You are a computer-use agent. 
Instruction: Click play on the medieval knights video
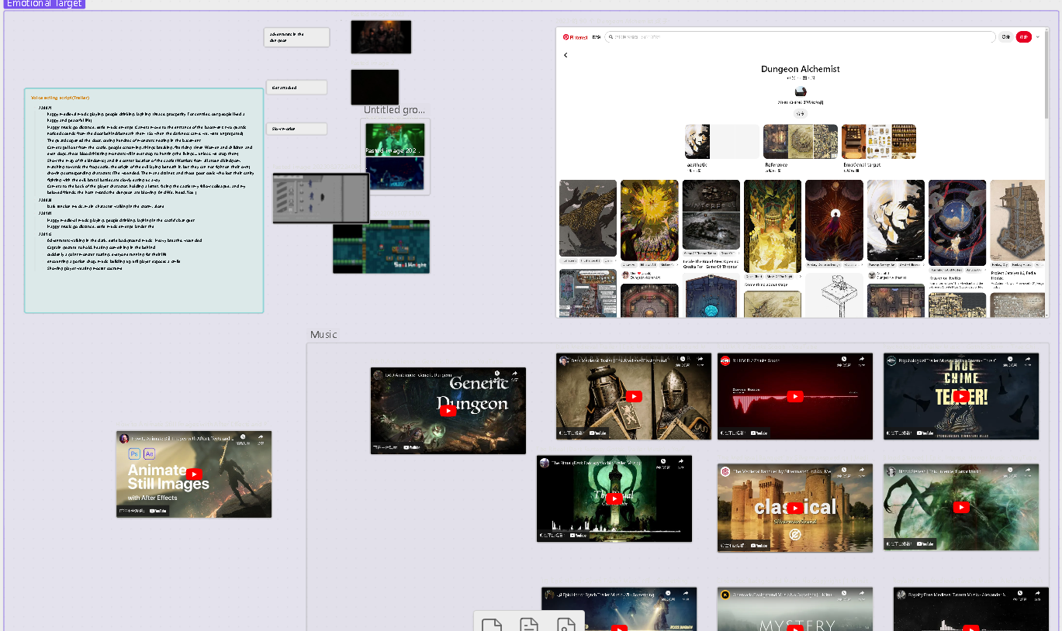tap(633, 397)
